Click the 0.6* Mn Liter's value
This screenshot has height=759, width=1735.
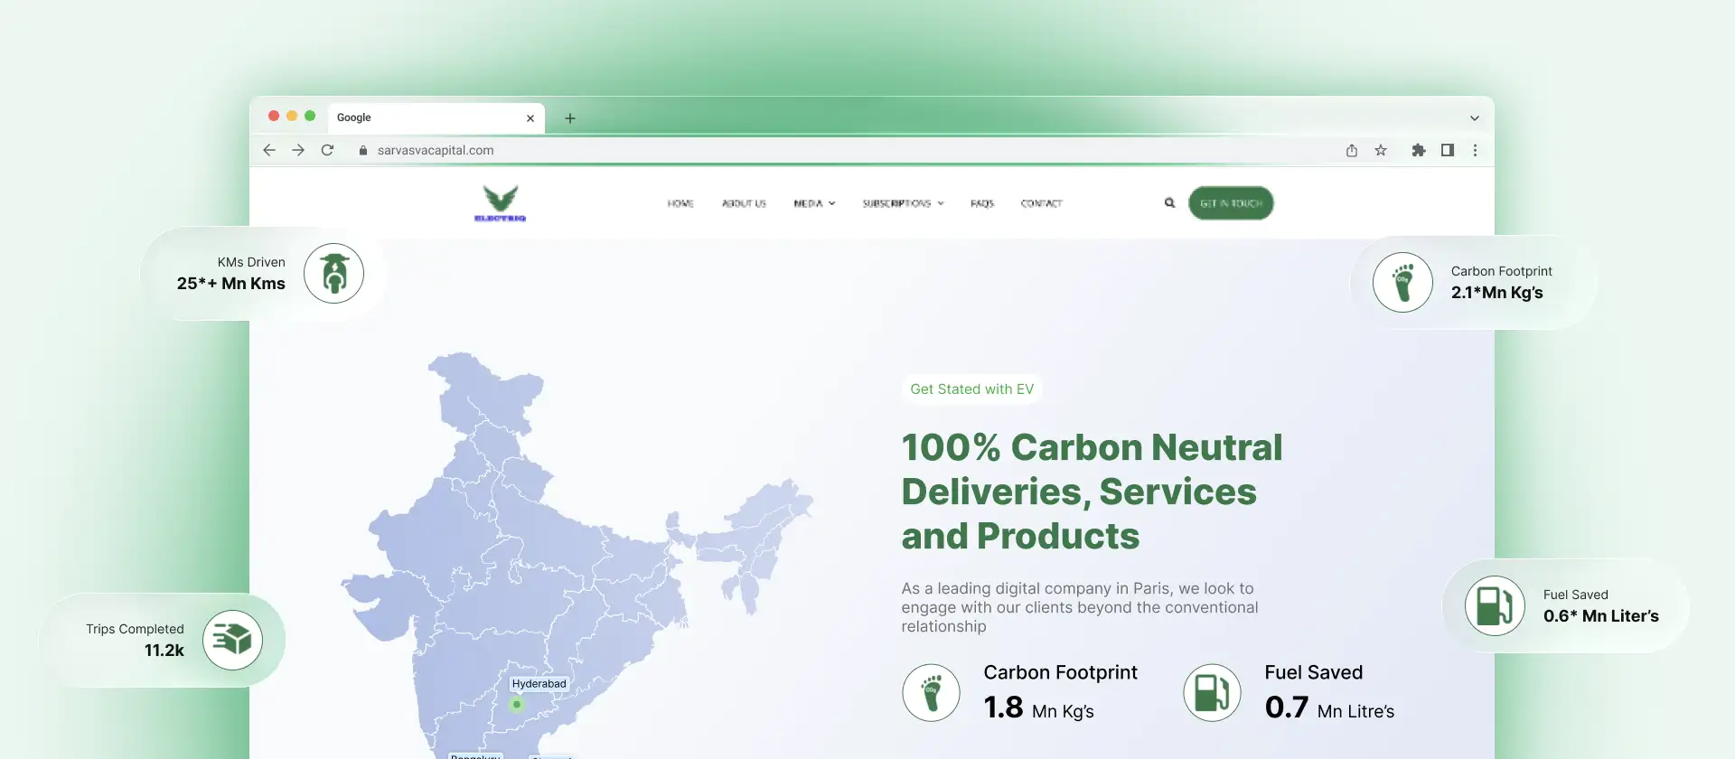pos(1601,616)
